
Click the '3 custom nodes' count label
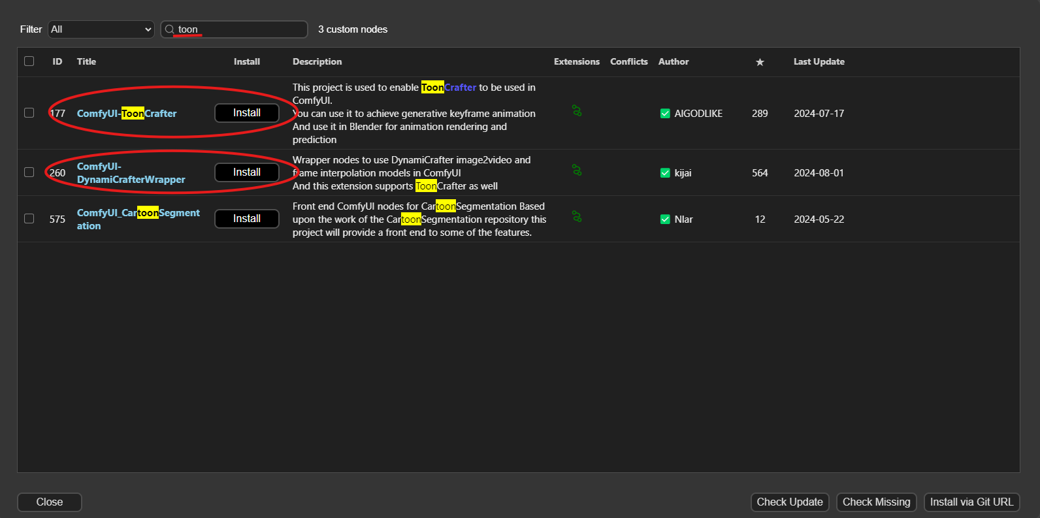[x=353, y=29]
